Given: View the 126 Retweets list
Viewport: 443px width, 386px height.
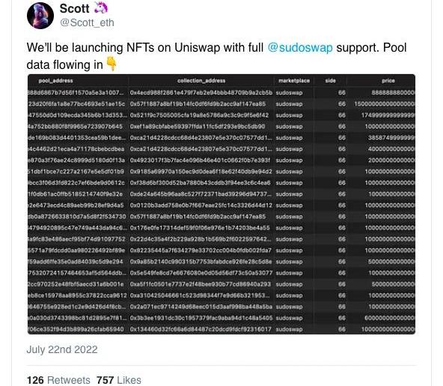Looking at the screenshot, I should [58, 380].
